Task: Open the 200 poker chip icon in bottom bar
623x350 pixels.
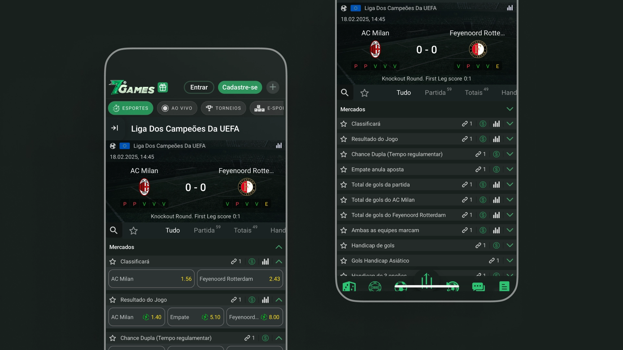Action: tap(375, 286)
